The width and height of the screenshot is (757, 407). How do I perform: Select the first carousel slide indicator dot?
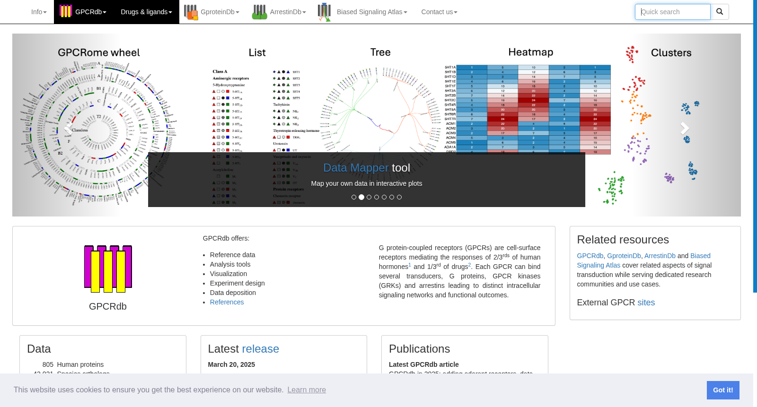point(354,197)
